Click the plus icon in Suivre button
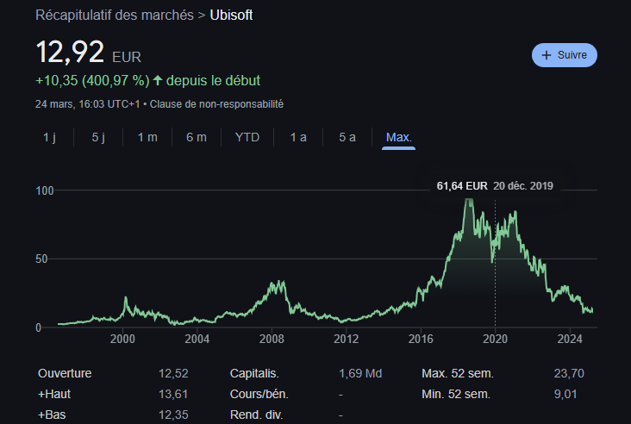 click(x=546, y=55)
